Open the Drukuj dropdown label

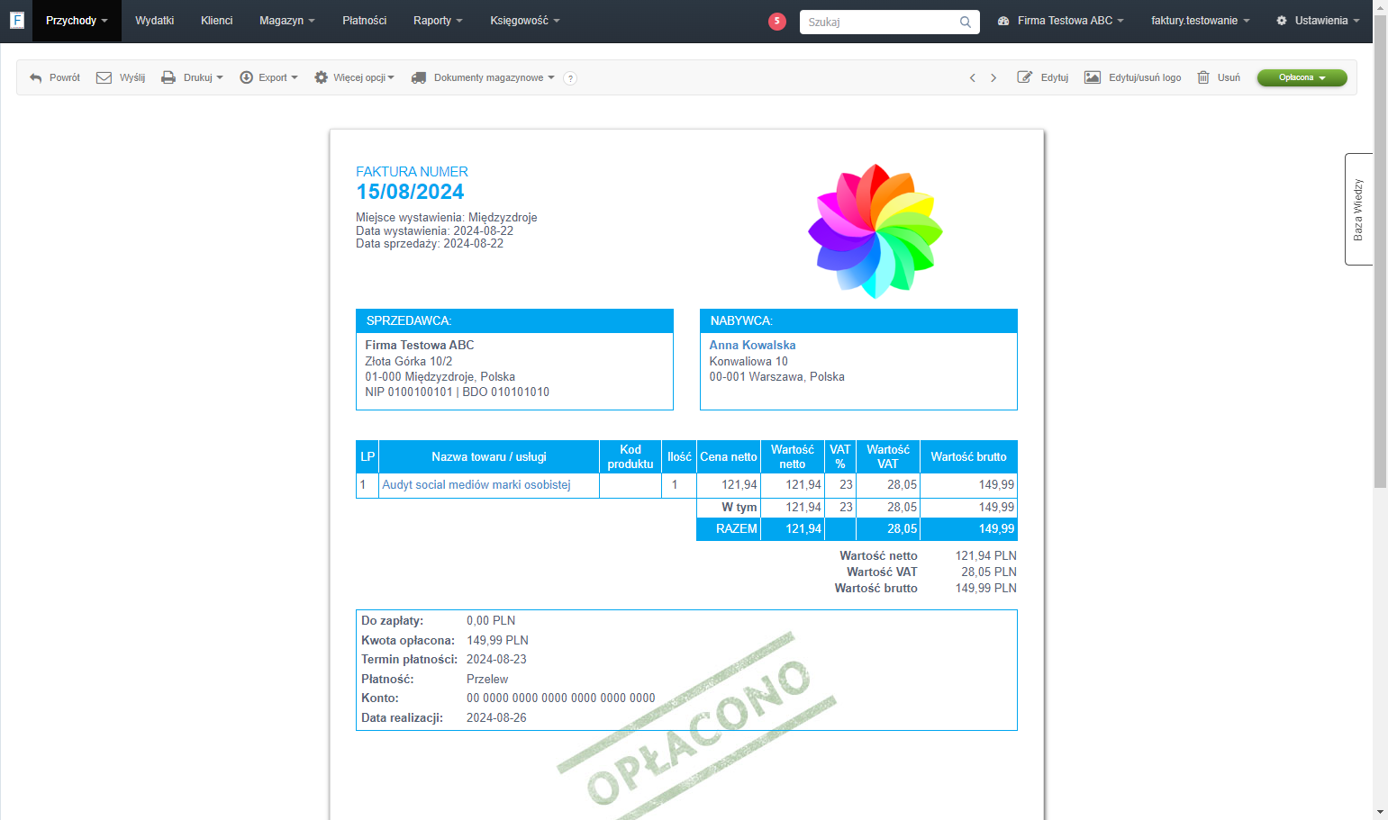tap(204, 78)
